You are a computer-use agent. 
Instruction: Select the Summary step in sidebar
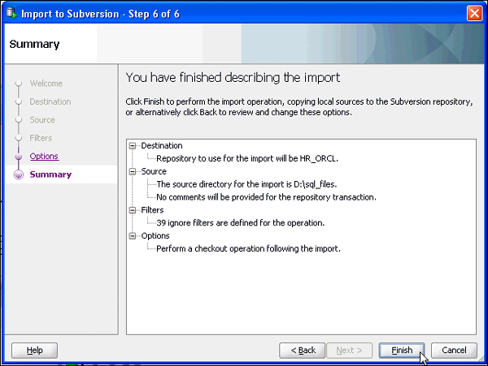click(x=50, y=174)
